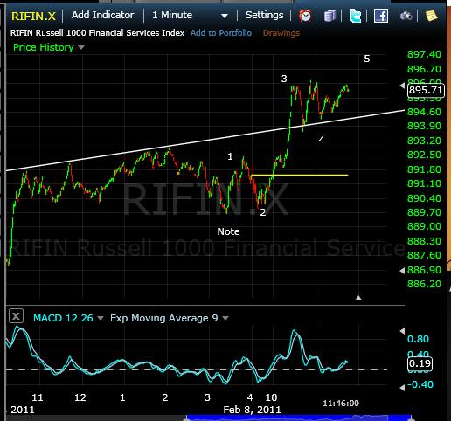
Task: Click the alarm clock alert icon
Action: [305, 16]
